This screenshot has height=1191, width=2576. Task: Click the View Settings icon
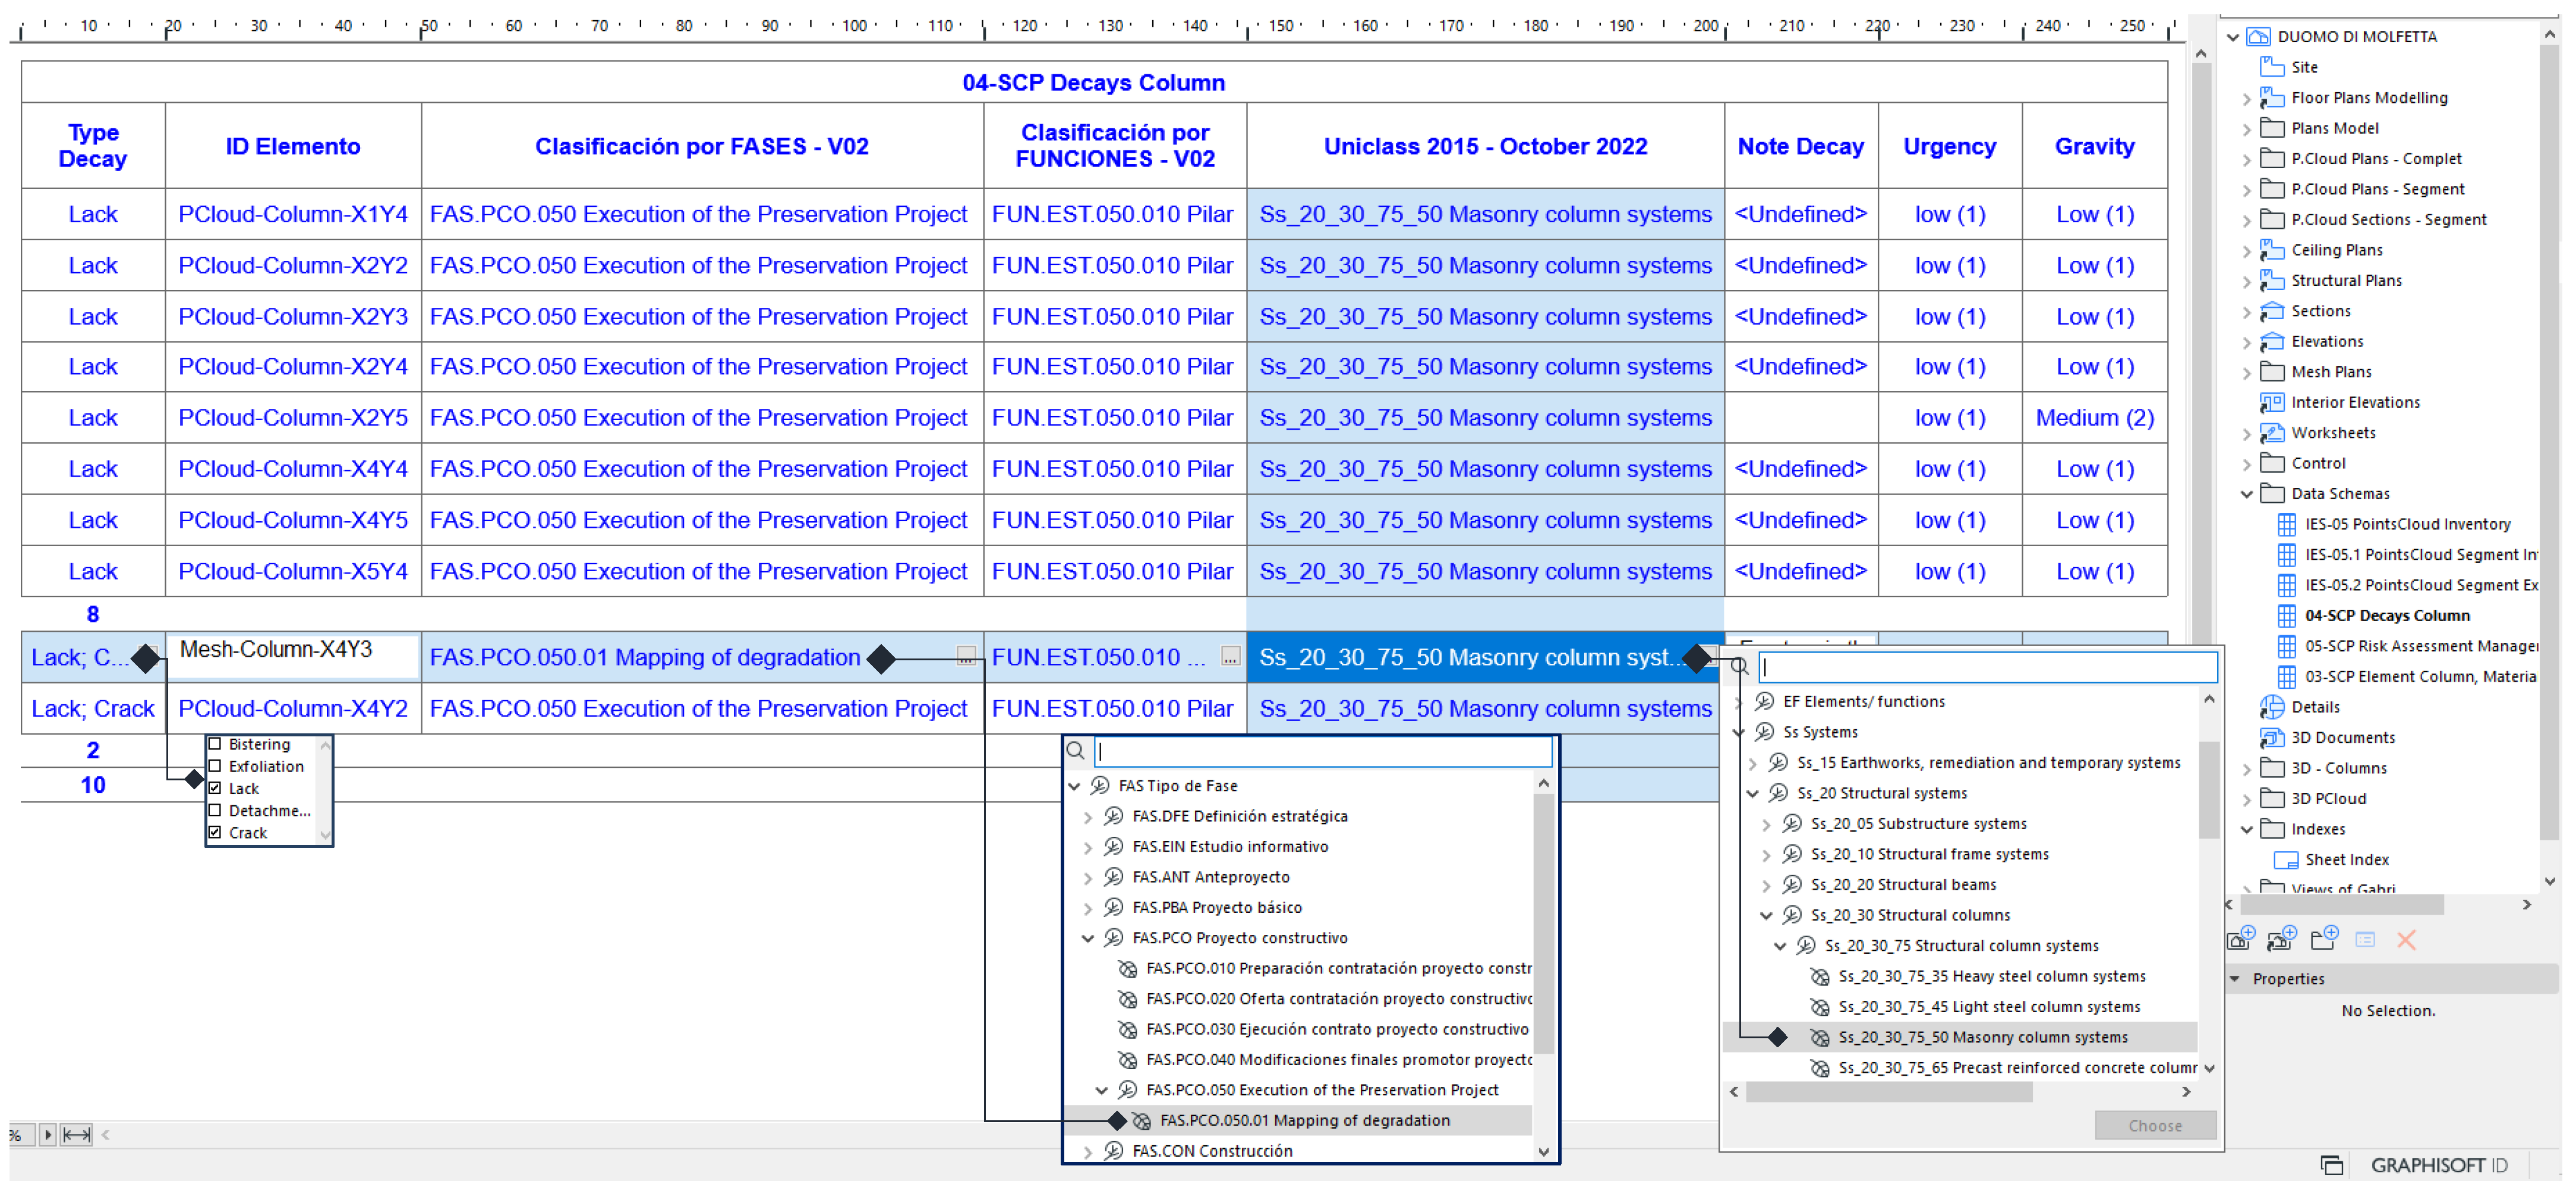click(2365, 940)
